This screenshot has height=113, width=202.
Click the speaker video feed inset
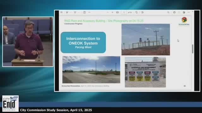coord(28,42)
